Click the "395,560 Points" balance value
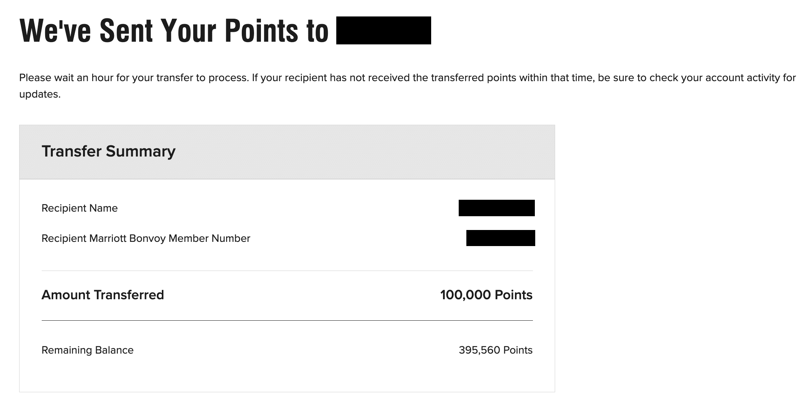Screen dimensions: 808x411 click(x=495, y=350)
